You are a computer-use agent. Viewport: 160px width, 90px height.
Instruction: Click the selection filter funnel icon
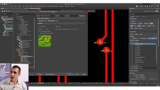point(157,11)
